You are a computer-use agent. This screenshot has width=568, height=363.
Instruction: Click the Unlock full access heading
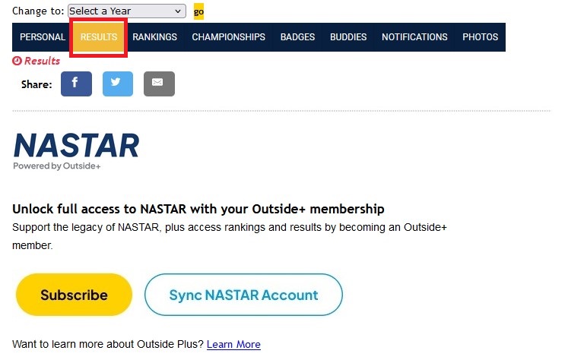click(198, 209)
